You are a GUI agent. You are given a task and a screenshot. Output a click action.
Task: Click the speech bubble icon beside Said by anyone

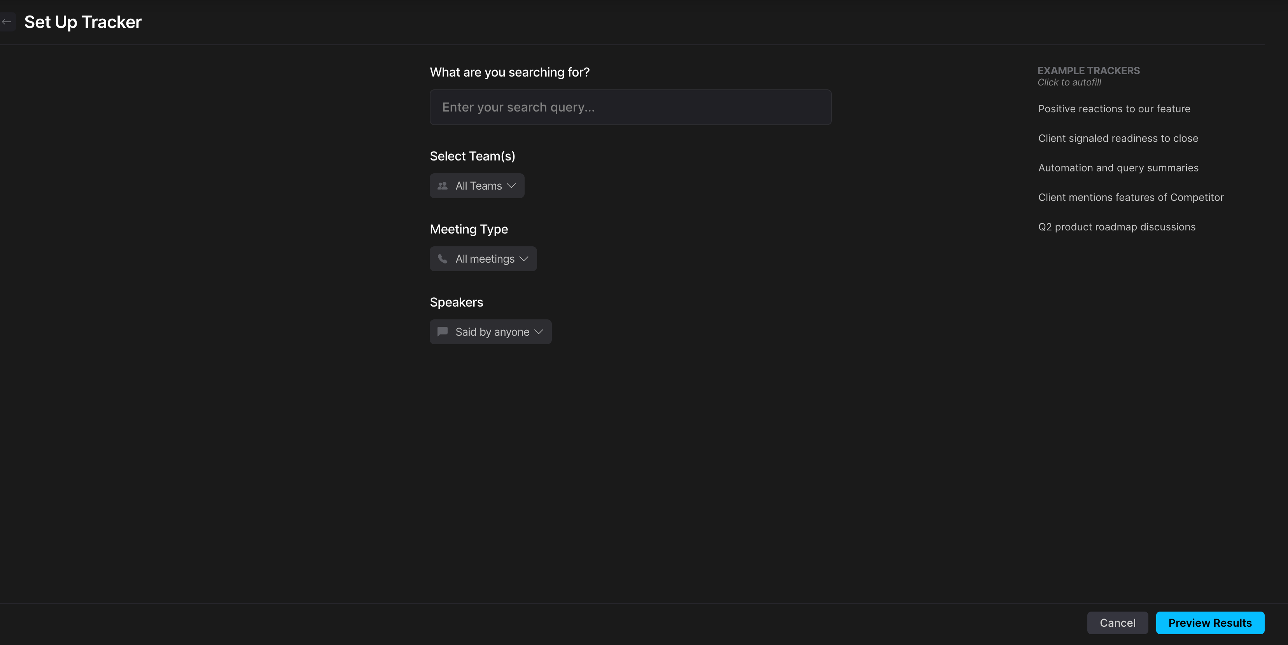443,332
